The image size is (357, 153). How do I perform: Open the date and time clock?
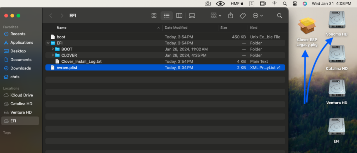[x=331, y=4]
